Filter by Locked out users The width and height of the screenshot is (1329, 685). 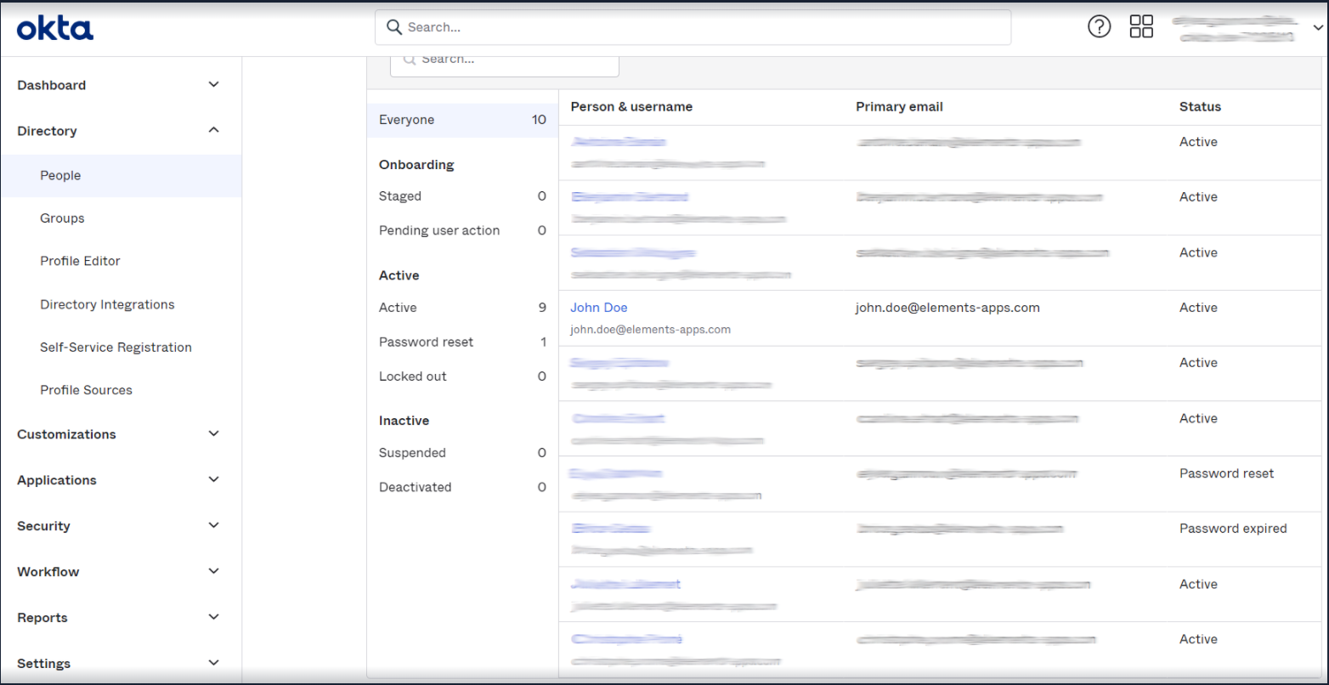(412, 376)
